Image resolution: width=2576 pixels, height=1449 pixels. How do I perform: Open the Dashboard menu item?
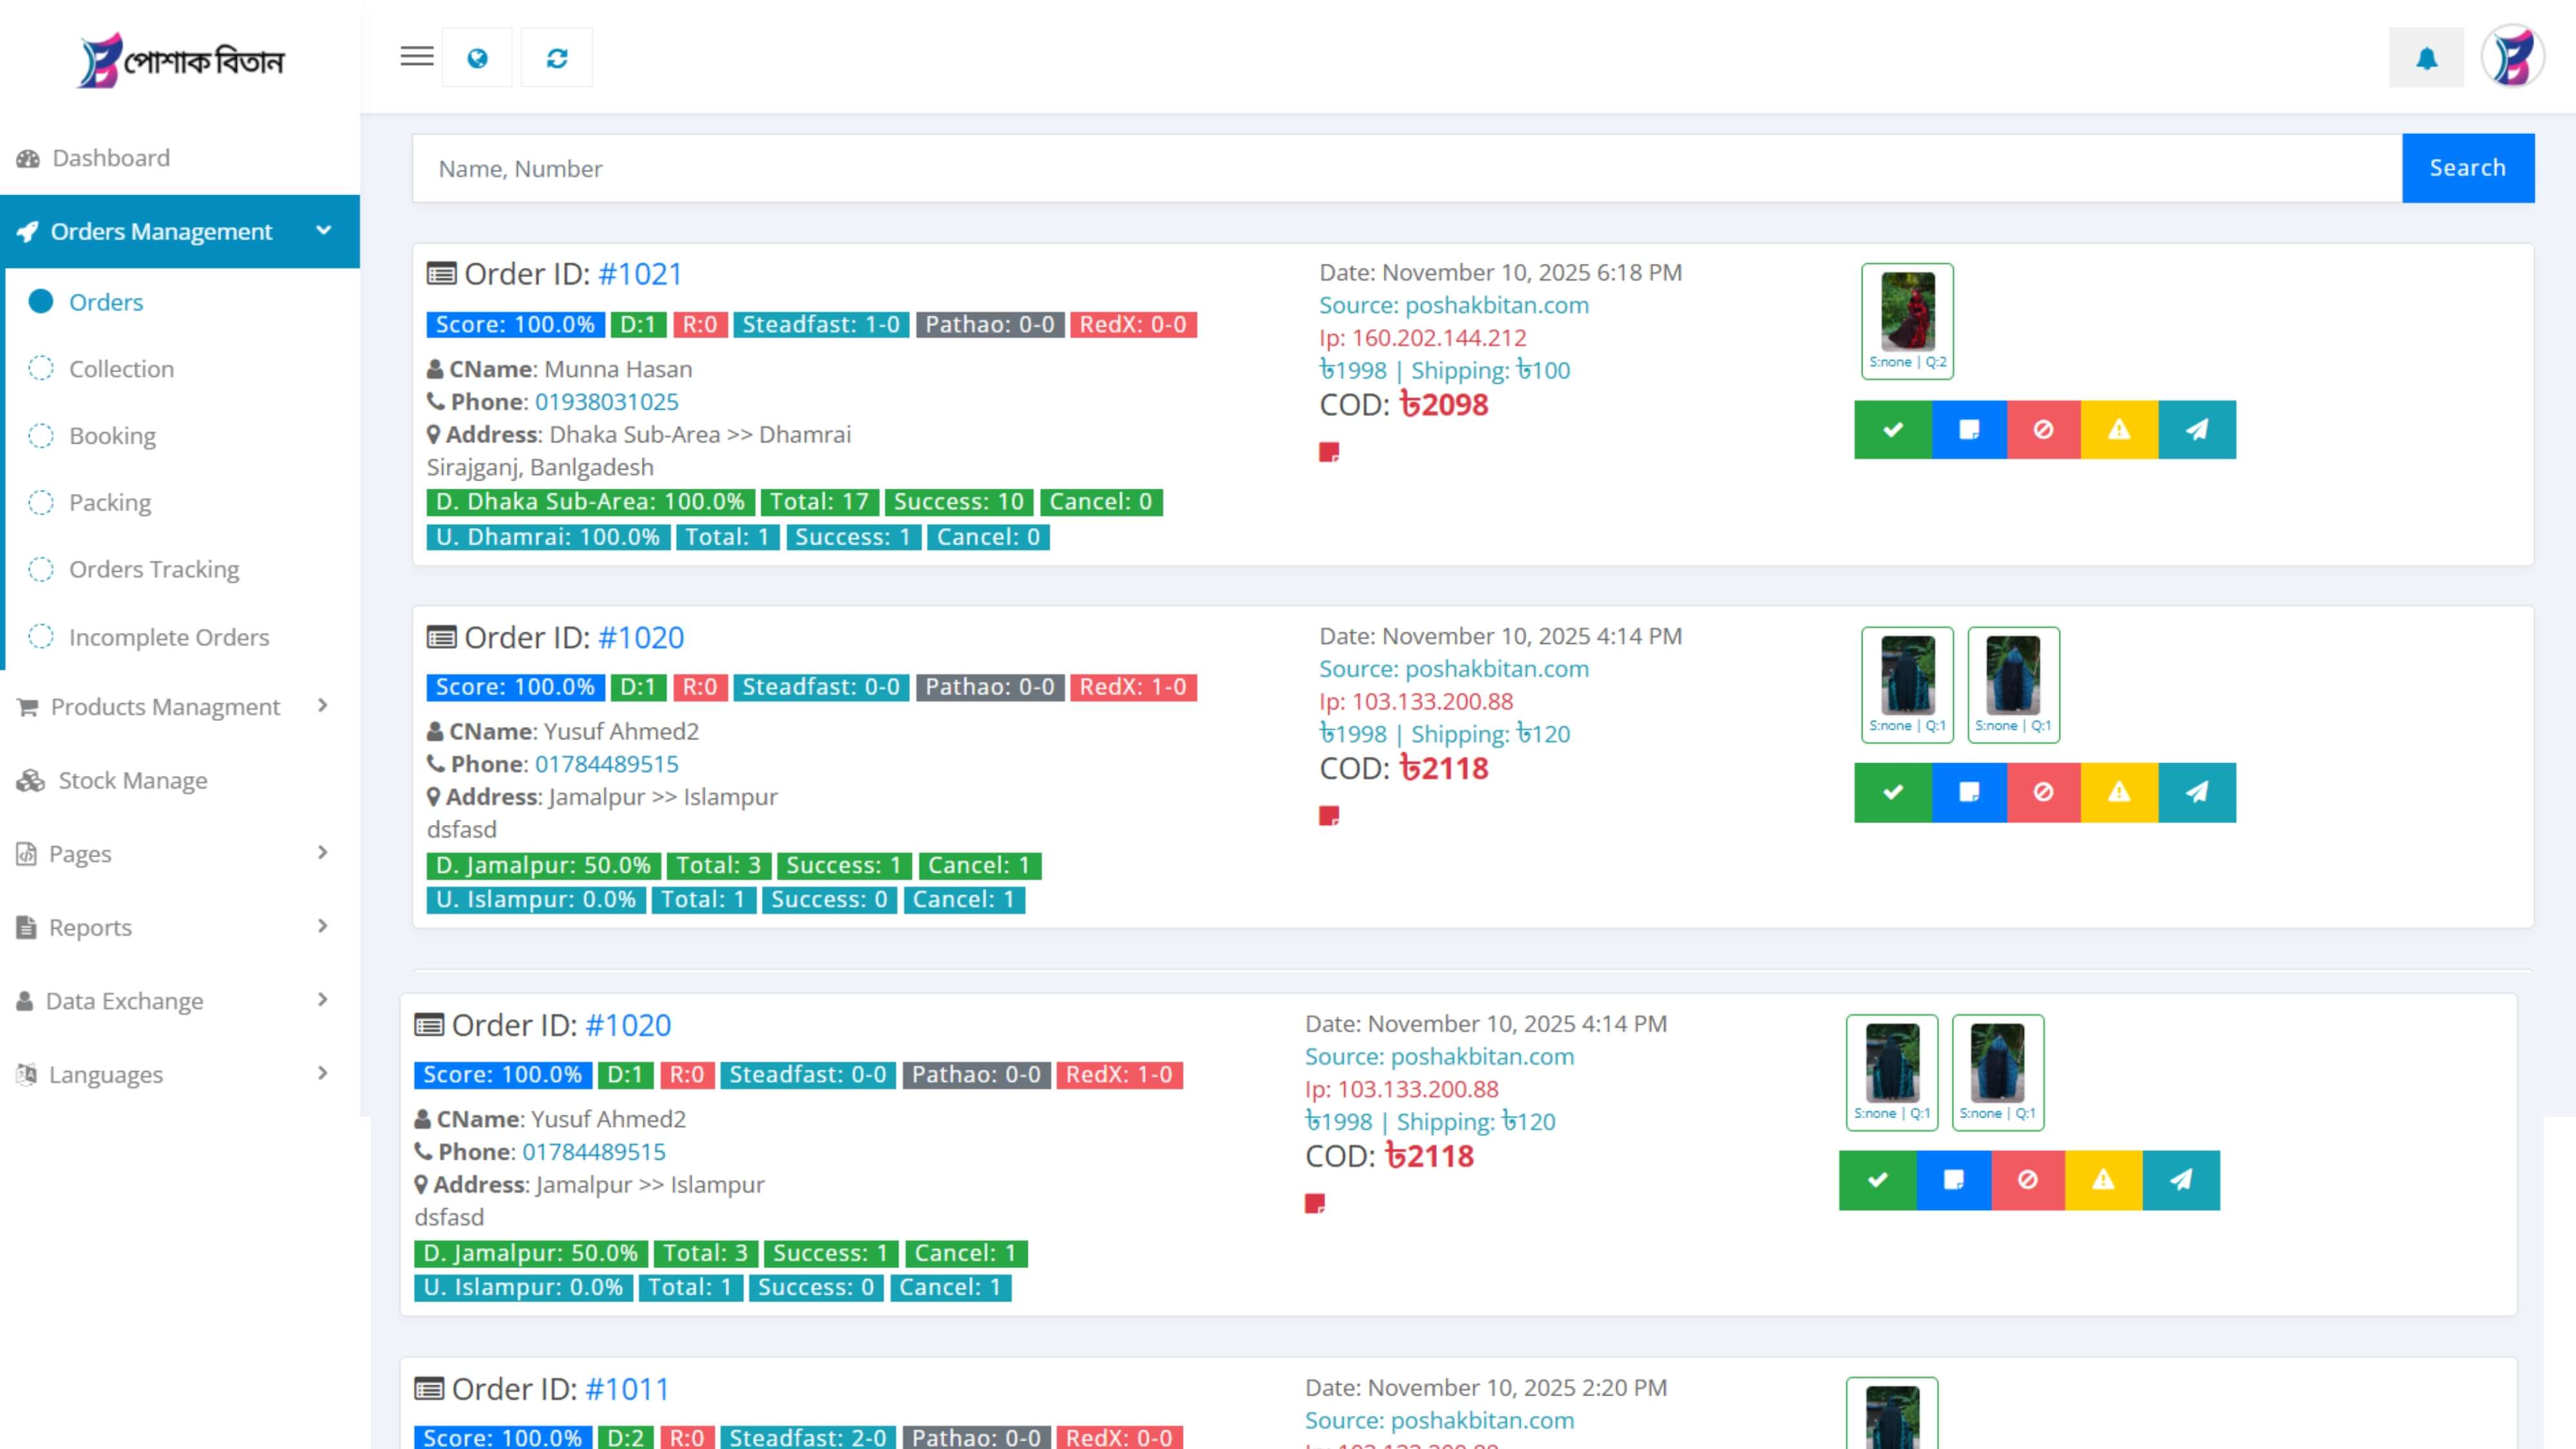(111, 158)
